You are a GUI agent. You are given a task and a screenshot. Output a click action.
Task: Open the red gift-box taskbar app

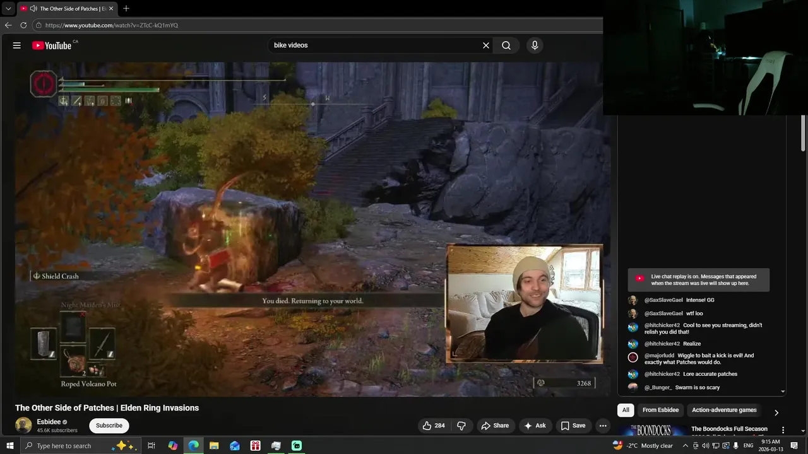pyautogui.click(x=255, y=446)
